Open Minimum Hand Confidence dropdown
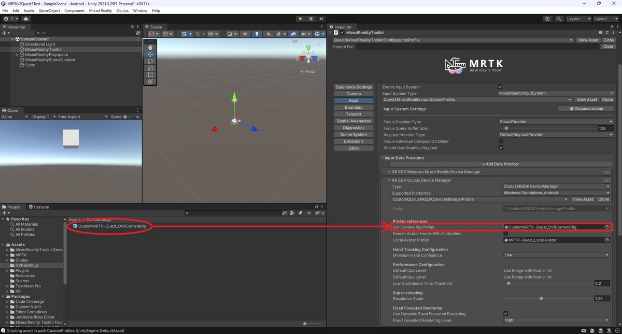 [557, 255]
